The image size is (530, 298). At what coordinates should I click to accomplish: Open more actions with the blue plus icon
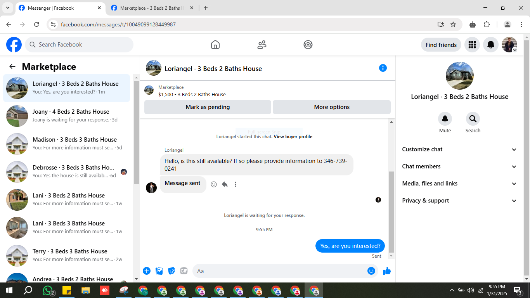(x=147, y=271)
